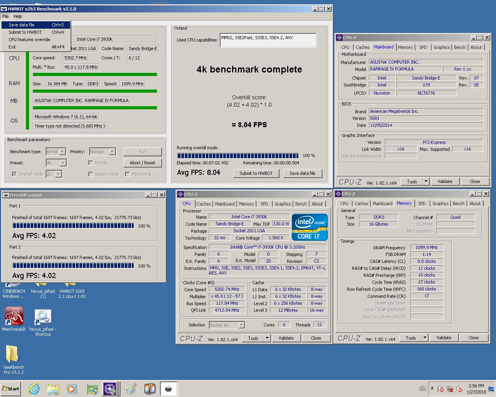This screenshot has height=397, width=496.
Task: Open Bench tab in CPU-Z Memory window
Action: pos(458,204)
